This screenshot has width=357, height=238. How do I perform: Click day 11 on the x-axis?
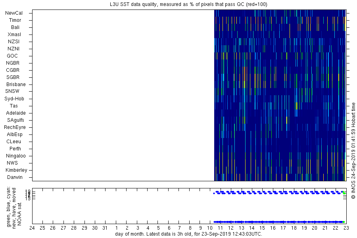coord(221,228)
